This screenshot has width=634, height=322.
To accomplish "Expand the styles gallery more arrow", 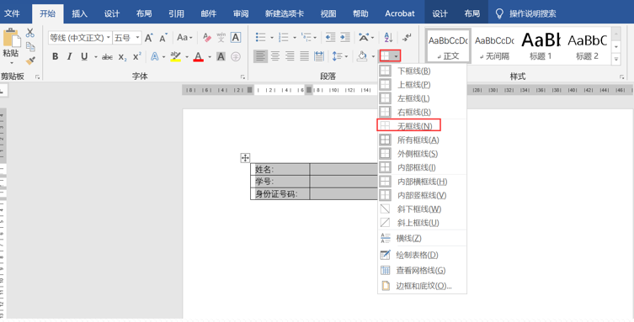I will pos(616,60).
